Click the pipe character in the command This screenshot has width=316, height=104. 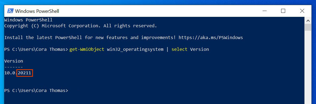click(167, 49)
